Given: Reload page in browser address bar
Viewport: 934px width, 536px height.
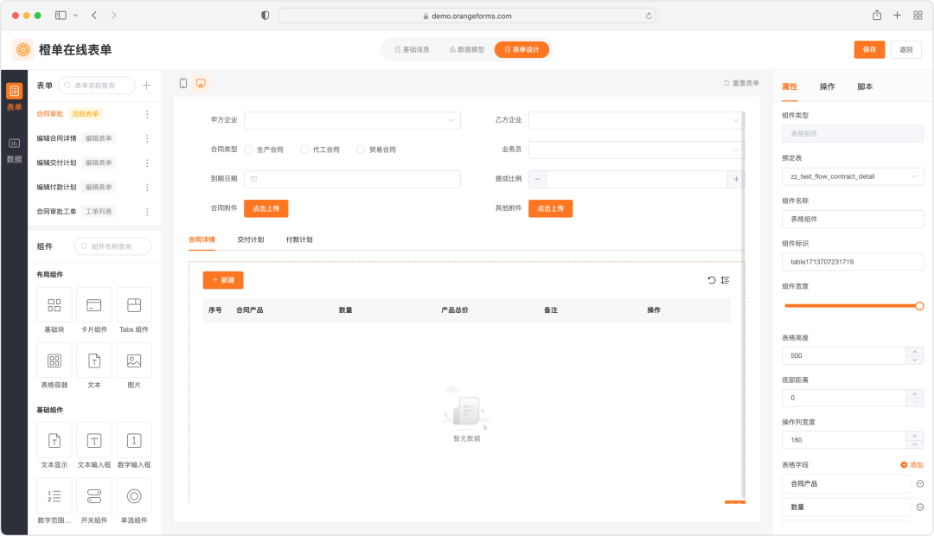Looking at the screenshot, I should tap(649, 16).
